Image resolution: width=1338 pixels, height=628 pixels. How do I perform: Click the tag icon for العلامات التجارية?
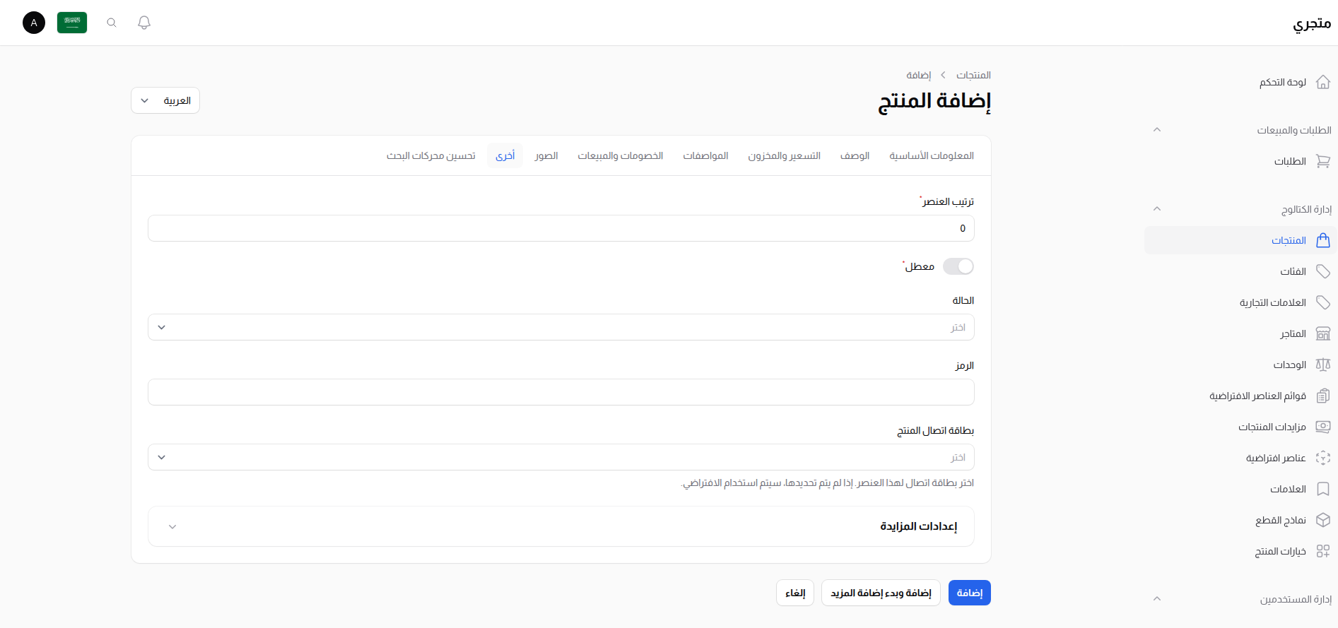pyautogui.click(x=1323, y=302)
